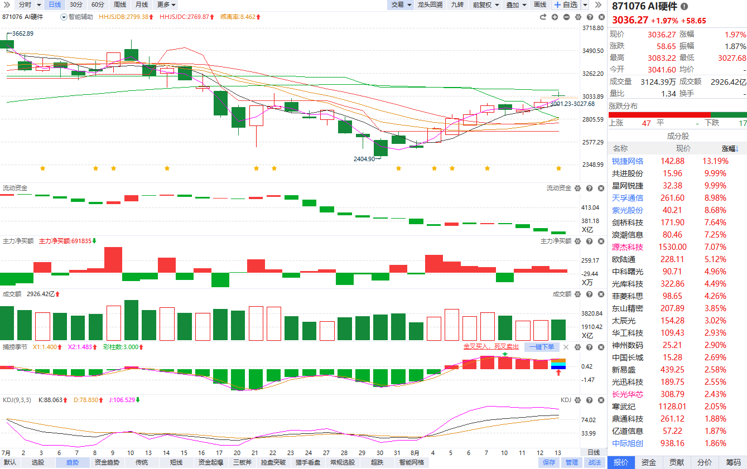Image resolution: width=747 pixels, height=469 pixels.
Task: Toggle the 龙头回溯 mode button
Action: [x=430, y=5]
